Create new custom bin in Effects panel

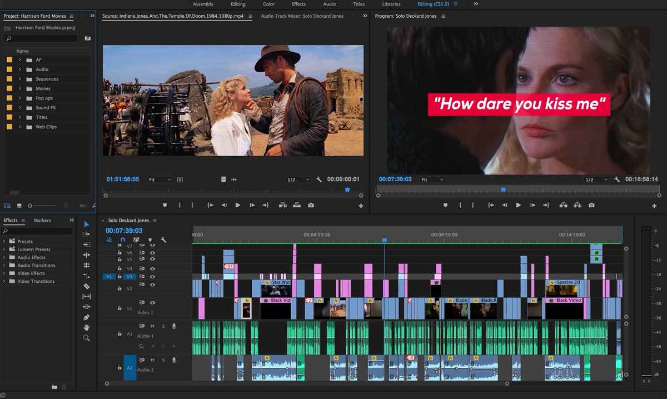click(x=54, y=387)
